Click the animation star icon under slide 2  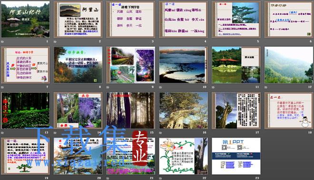[x=55, y=41]
